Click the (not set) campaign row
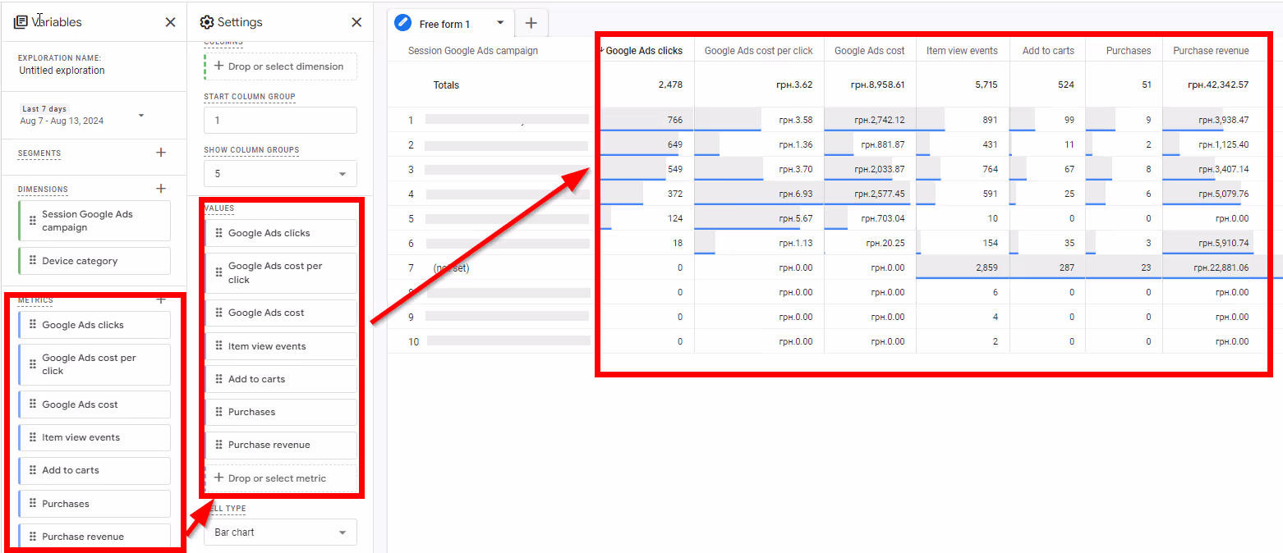The width and height of the screenshot is (1283, 553). [x=451, y=267]
